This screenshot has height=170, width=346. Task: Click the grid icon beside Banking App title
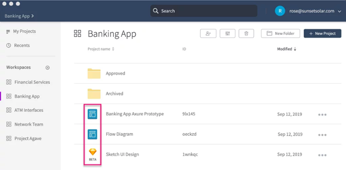77,34
